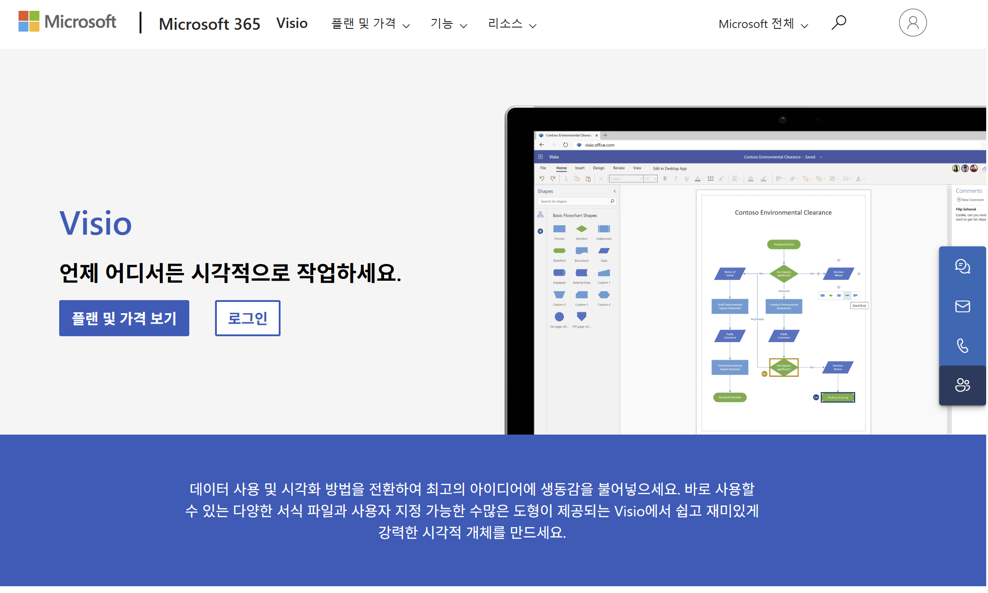Viewport: 988px width, 593px height.
Task: Click the people community icon in side panel
Action: pyautogui.click(x=962, y=385)
